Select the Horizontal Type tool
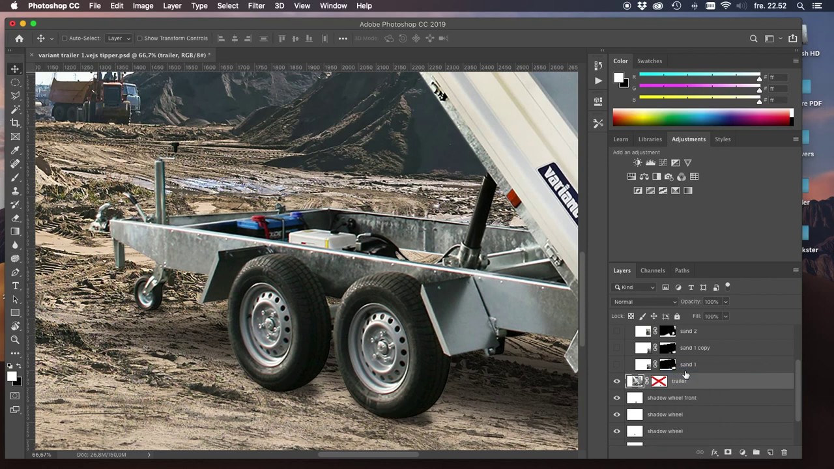 coord(15,286)
